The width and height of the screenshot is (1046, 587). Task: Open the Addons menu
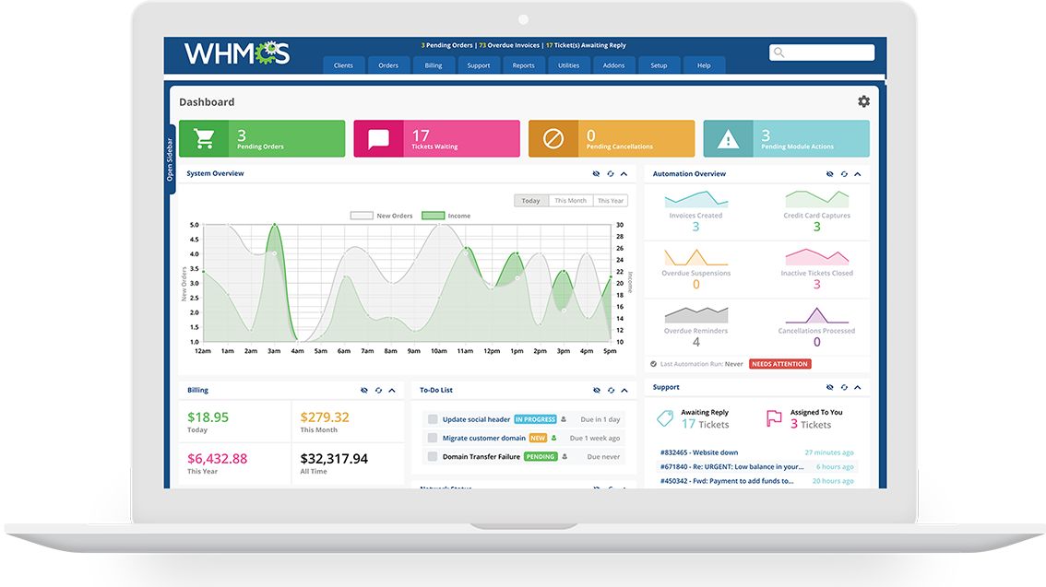click(613, 65)
